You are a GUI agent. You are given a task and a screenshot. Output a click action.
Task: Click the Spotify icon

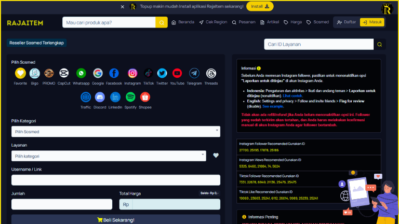pyautogui.click(x=130, y=97)
